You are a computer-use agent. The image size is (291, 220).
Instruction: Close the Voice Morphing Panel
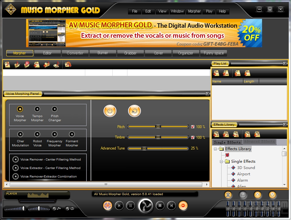pos(207,94)
